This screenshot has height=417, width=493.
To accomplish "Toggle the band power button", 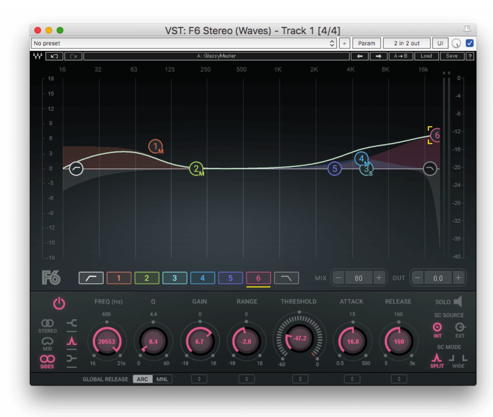I will (59, 303).
